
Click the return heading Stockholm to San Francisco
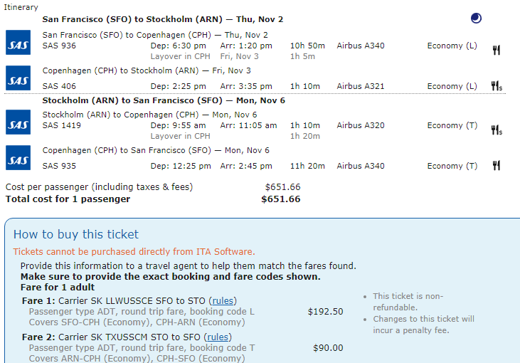[164, 100]
